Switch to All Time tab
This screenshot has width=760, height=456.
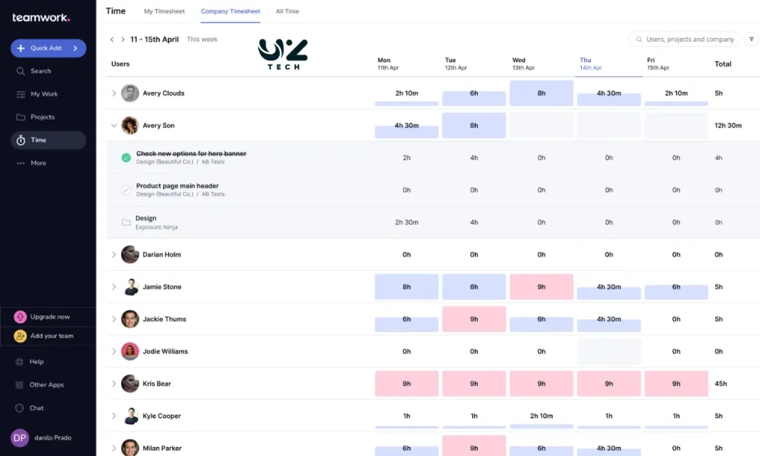[x=288, y=11]
